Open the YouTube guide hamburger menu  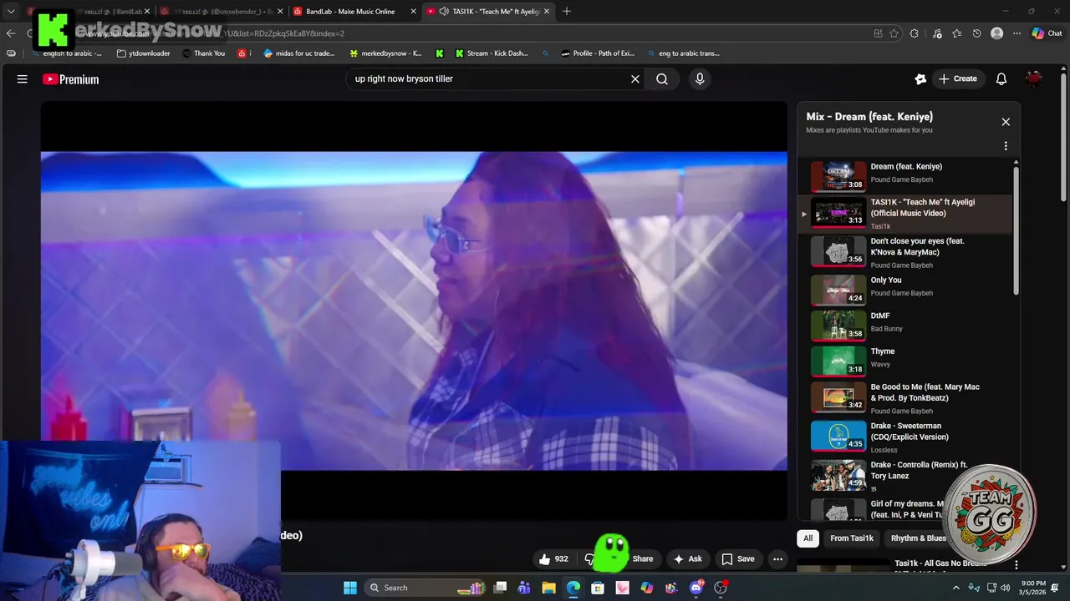coord(23,79)
